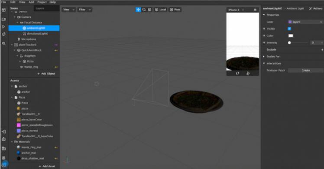Click the play icon in left sidebar
This screenshot has height=169, width=324.
coord(4,27)
